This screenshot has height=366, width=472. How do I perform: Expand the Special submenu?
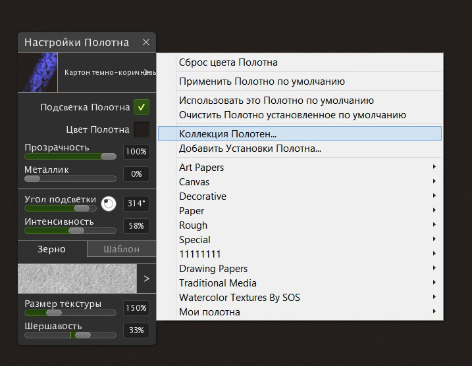click(300, 239)
